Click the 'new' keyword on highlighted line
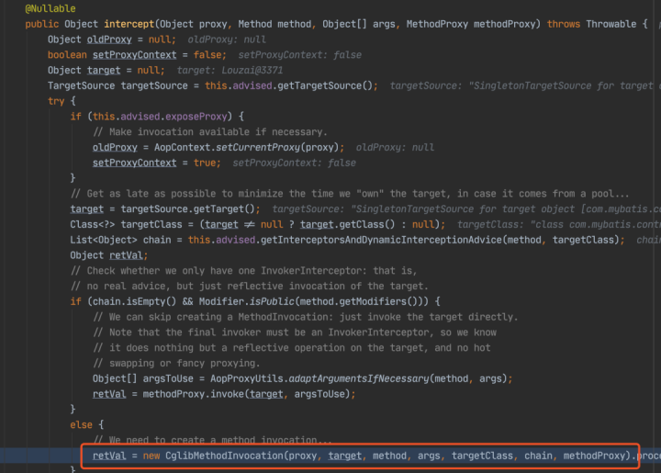661x473 pixels. pos(151,456)
